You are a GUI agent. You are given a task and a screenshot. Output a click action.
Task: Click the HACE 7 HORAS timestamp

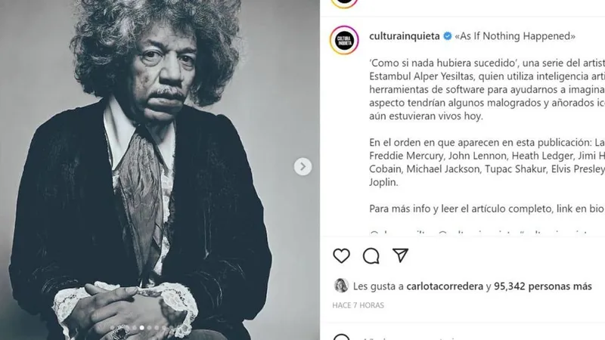pos(358,305)
